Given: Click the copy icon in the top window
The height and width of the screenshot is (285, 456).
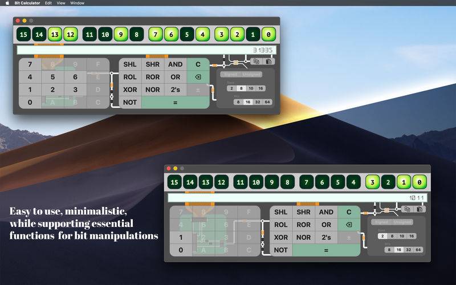Looking at the screenshot, I should pos(256,62).
